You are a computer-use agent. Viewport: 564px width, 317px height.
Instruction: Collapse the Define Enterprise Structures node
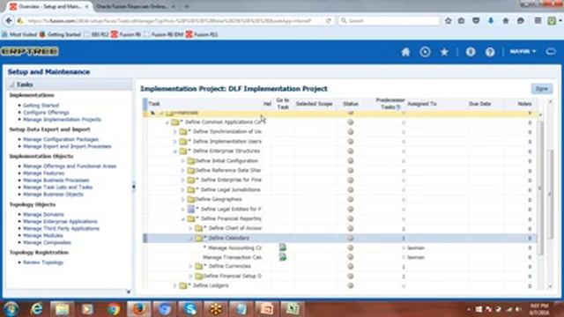click(x=175, y=151)
